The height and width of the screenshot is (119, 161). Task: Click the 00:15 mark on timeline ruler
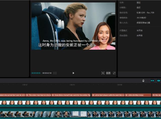(72, 85)
